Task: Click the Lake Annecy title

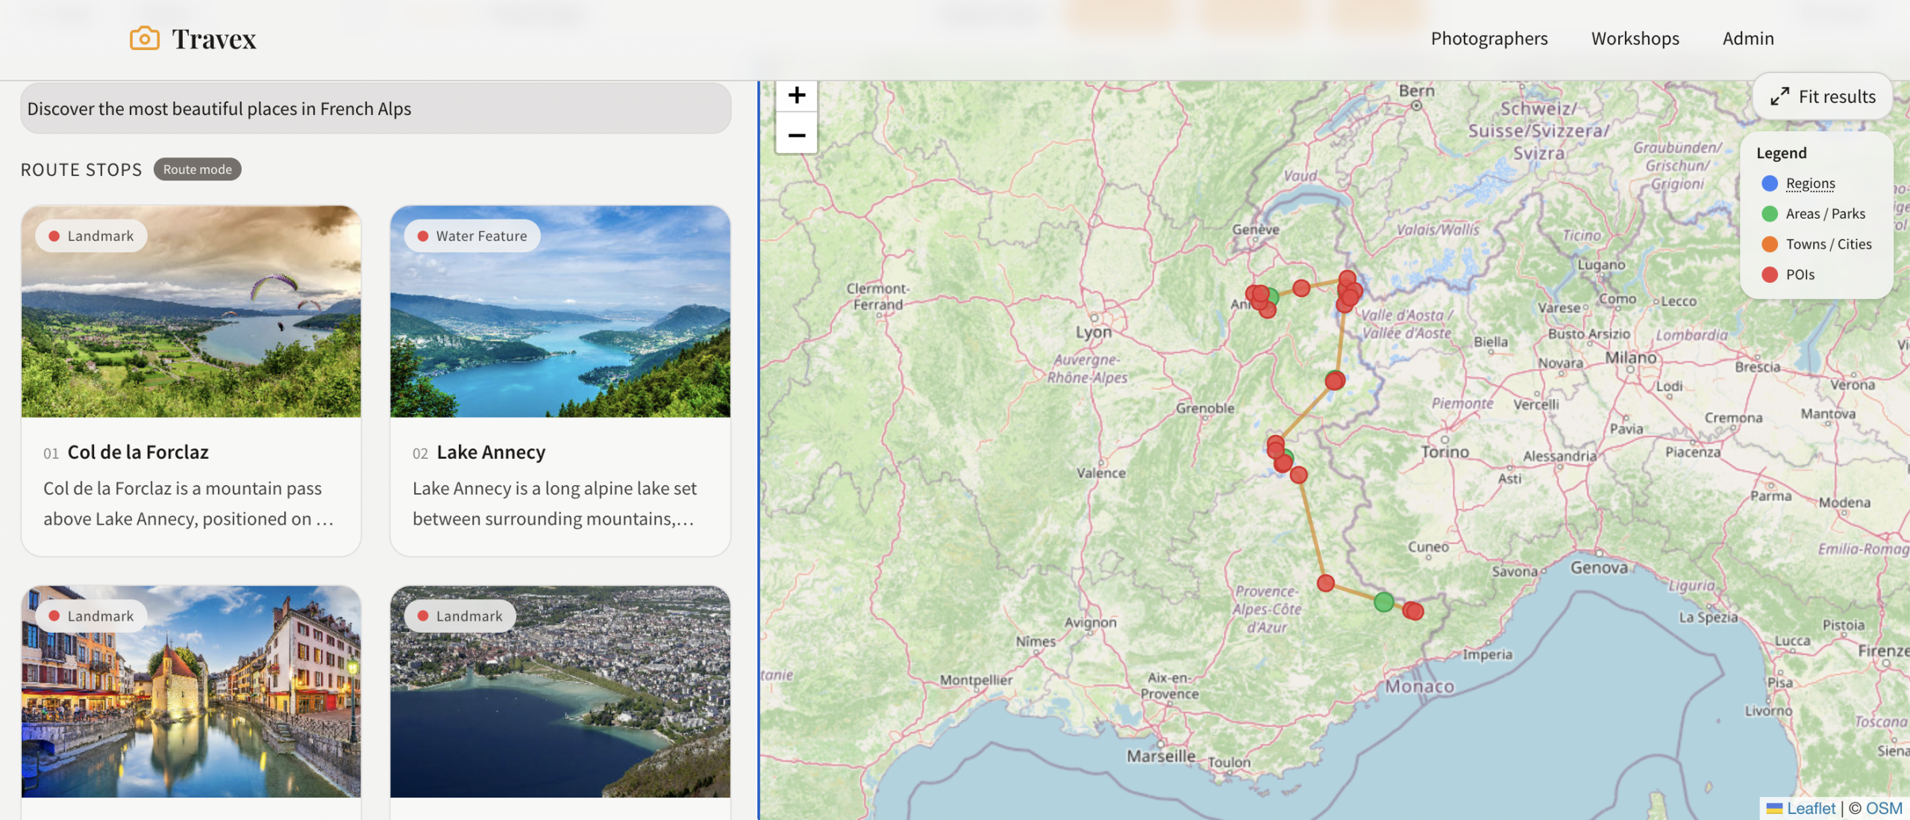Action: 491,452
